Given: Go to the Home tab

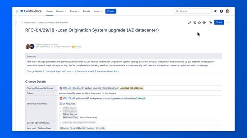Looking at the screenshot, I should click(49, 11).
